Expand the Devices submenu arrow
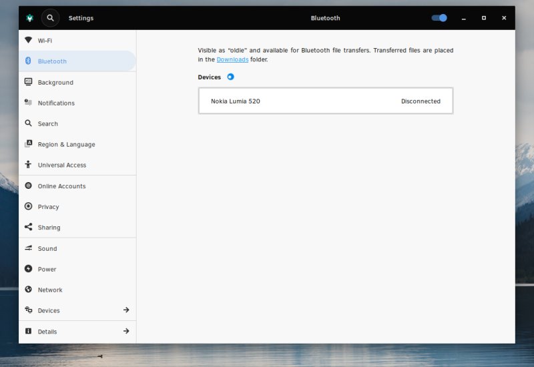Image resolution: width=534 pixels, height=367 pixels. point(126,310)
